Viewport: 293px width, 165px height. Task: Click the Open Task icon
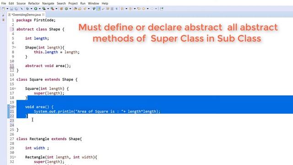coord(80,9)
